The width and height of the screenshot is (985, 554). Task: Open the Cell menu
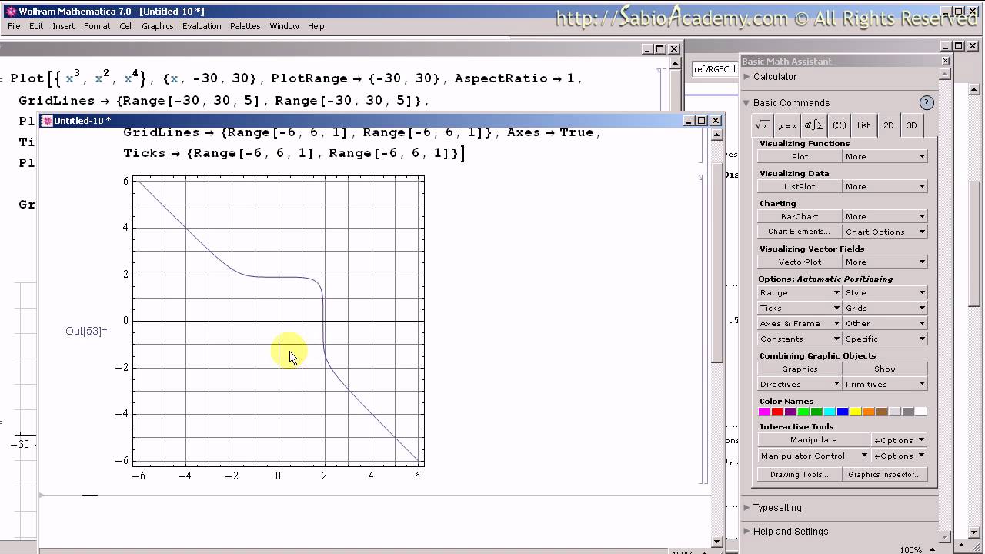[x=126, y=26]
